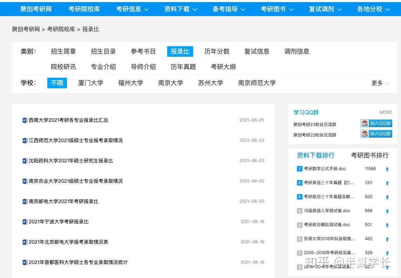
Task: Open 考研信息 dropdown menu
Action: [132, 9]
